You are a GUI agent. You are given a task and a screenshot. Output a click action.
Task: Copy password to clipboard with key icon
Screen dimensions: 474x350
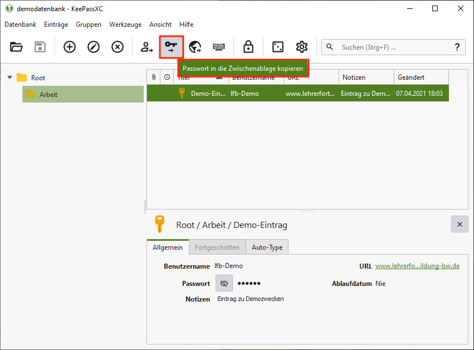[171, 47]
